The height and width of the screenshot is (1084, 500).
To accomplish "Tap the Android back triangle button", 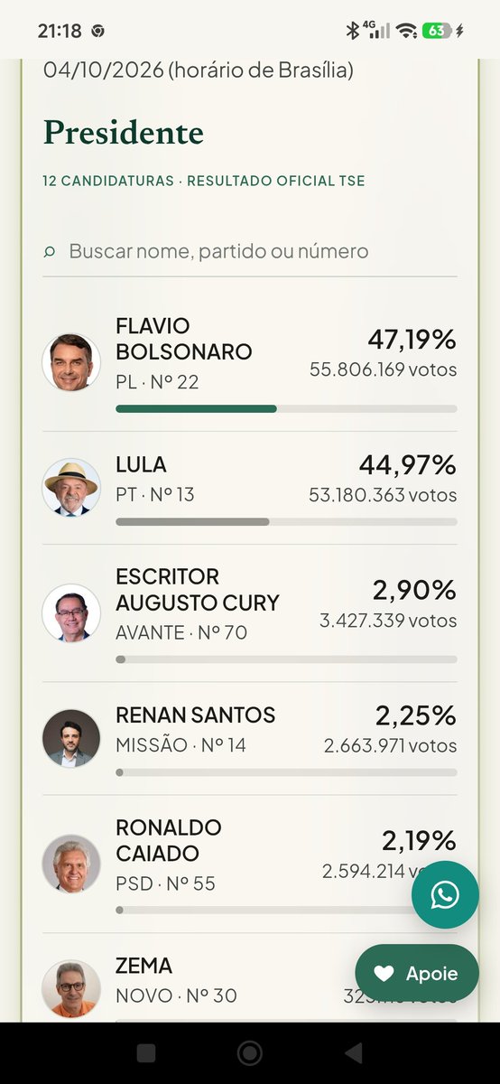I will pos(354,1053).
